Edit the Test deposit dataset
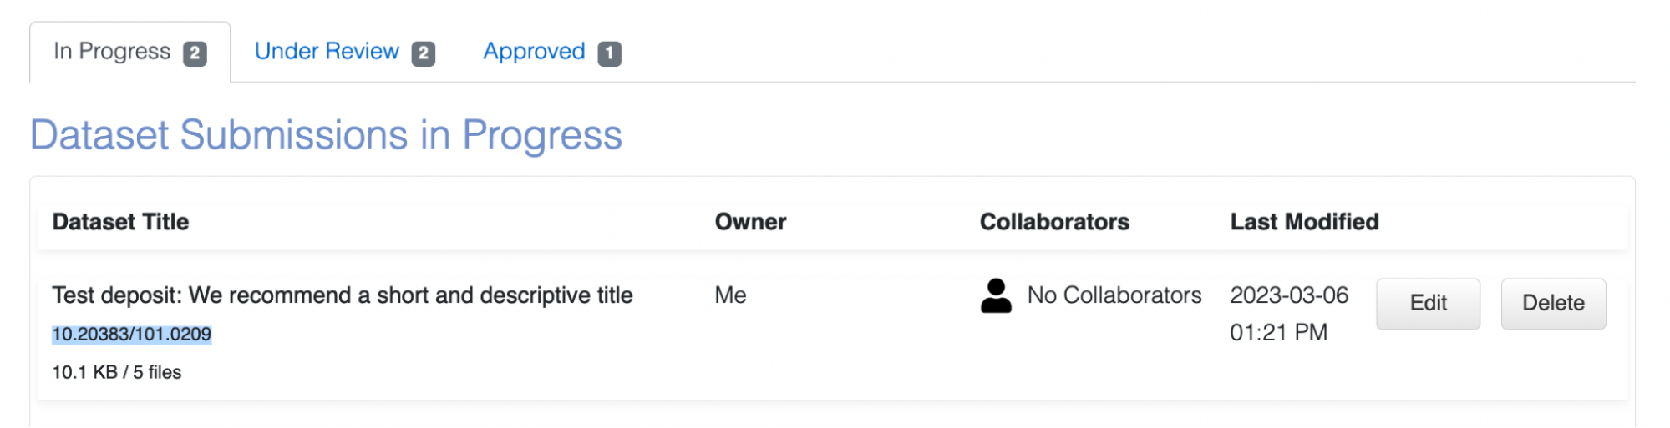This screenshot has width=1670, height=428. pyautogui.click(x=1428, y=304)
